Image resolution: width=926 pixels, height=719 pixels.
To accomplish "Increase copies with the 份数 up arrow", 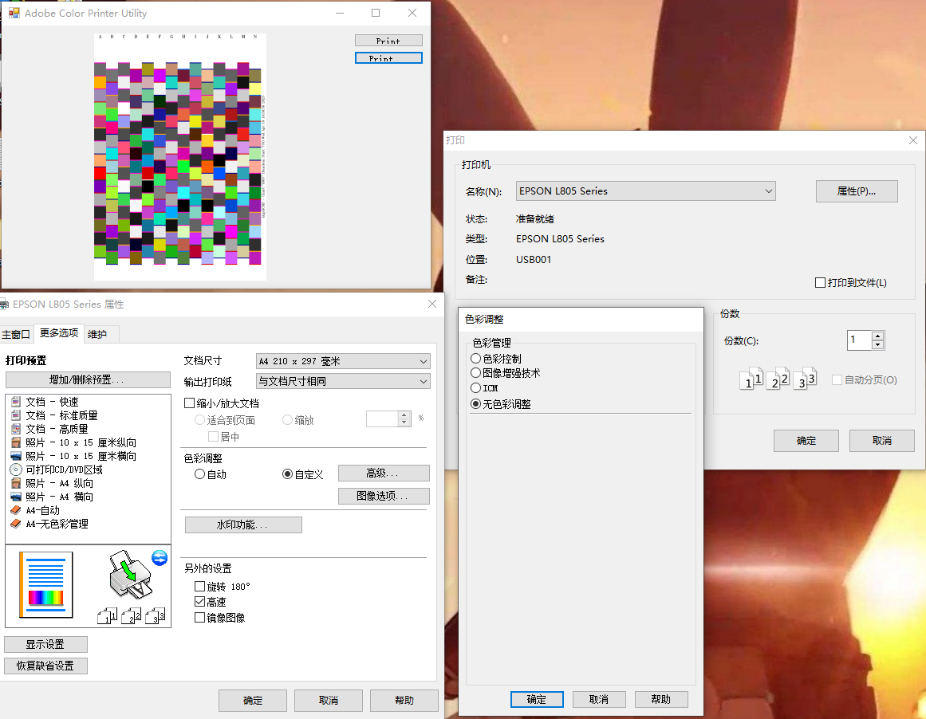I will pos(877,336).
